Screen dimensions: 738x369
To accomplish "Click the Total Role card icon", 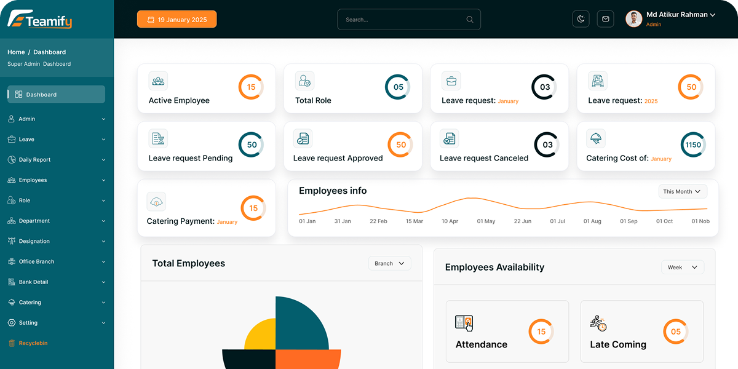I will click(x=304, y=81).
